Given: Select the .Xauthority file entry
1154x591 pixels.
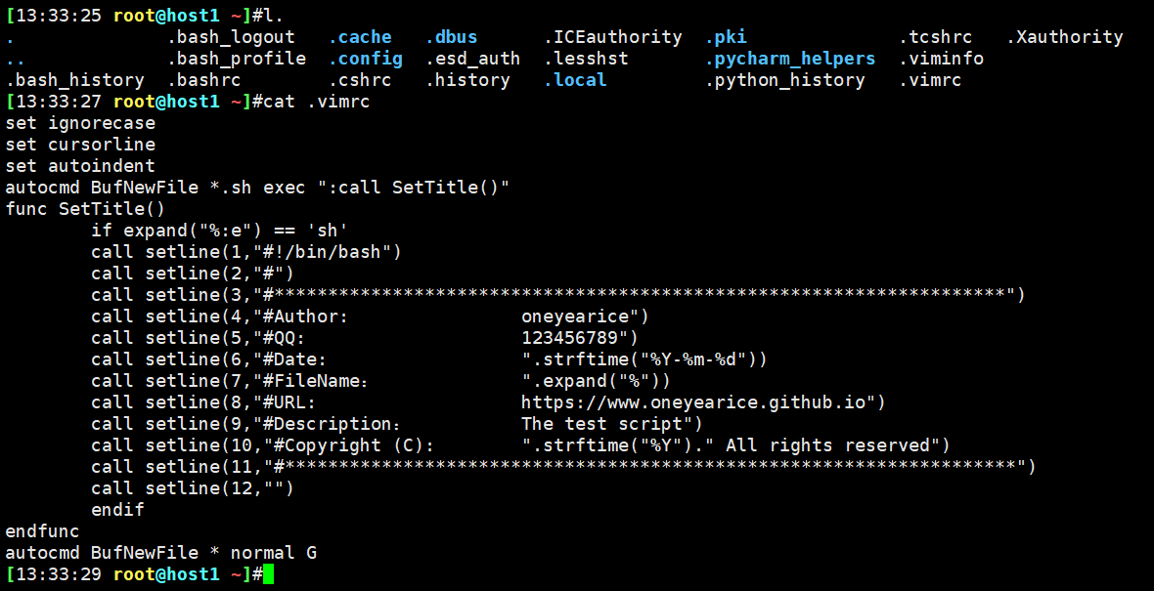Looking at the screenshot, I should pyautogui.click(x=1065, y=37).
